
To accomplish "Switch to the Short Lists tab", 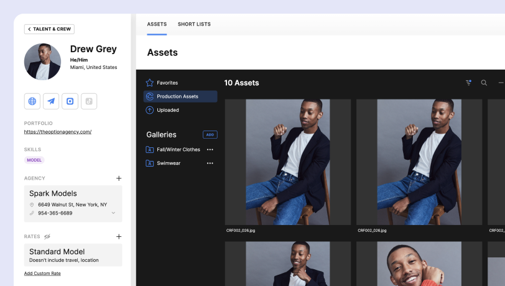I will [x=194, y=24].
